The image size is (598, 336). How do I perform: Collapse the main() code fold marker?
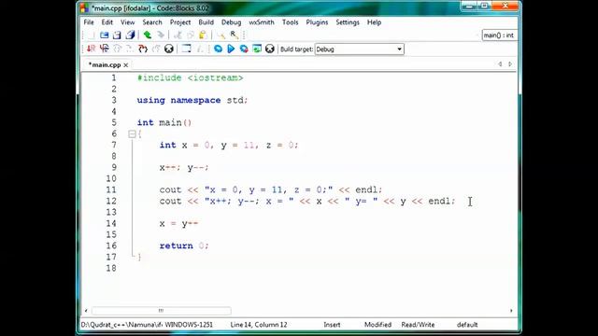[132, 133]
